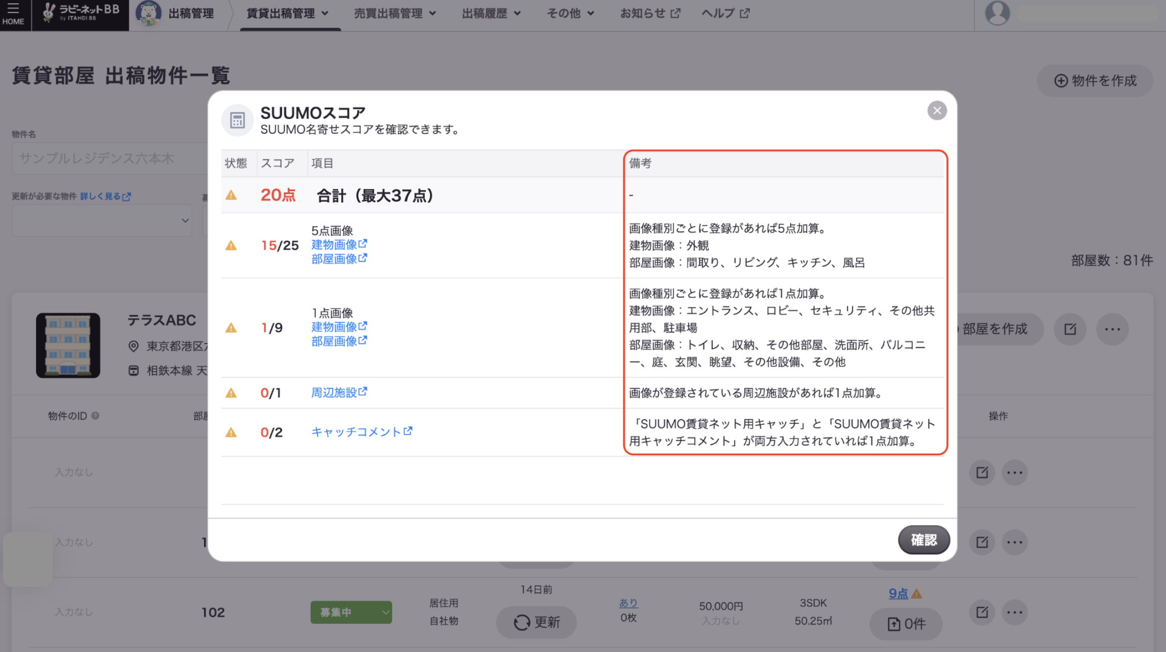Open the 部屋画像 link under 5点画像

pyautogui.click(x=339, y=259)
